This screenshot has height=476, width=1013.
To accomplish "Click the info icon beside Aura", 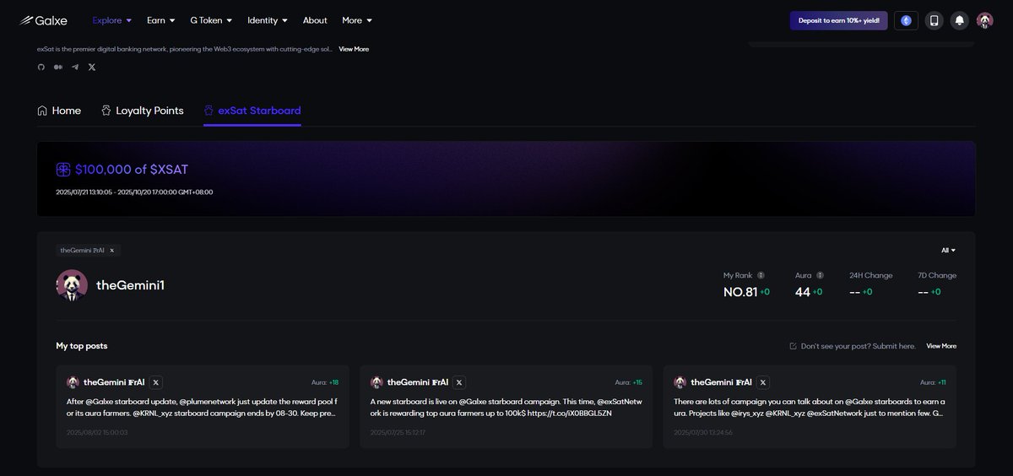I will [x=820, y=275].
